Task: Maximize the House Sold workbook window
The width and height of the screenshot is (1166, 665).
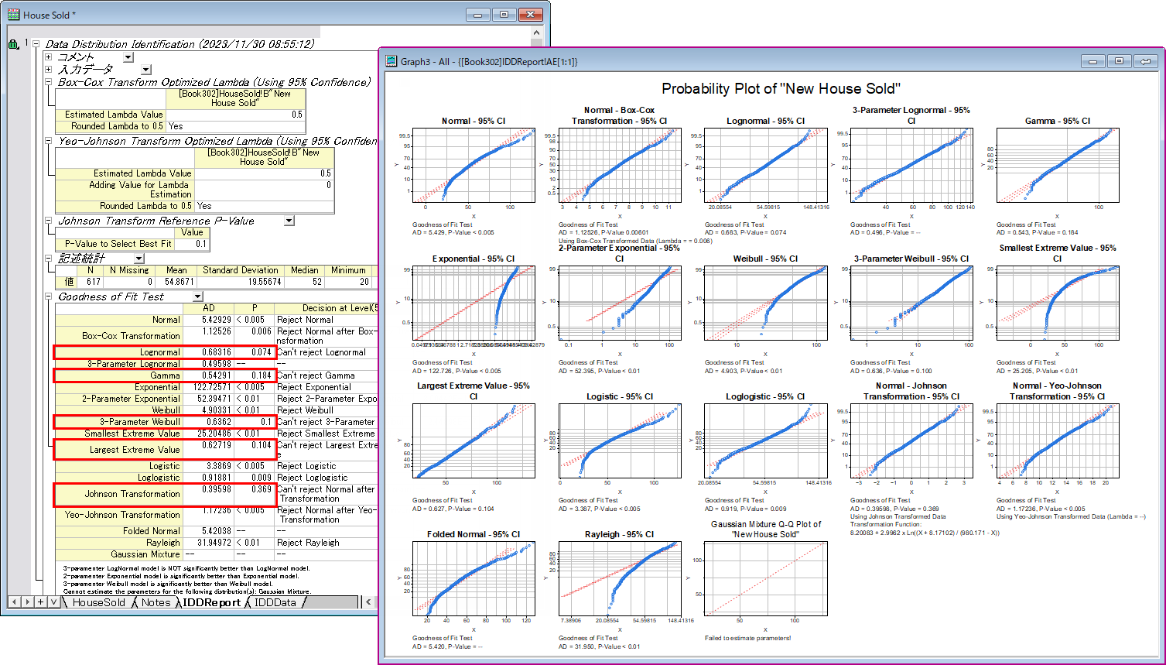Action: [x=504, y=15]
